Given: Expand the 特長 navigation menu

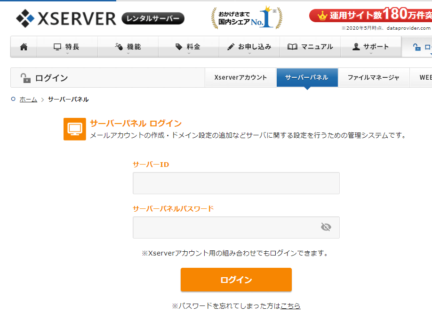Looking at the screenshot, I should pos(67,47).
